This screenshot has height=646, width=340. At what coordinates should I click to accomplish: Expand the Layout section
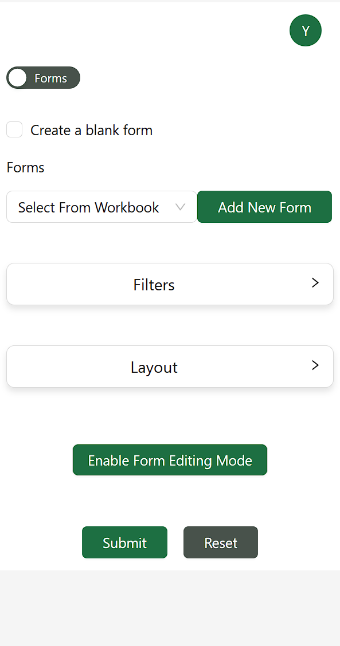(170, 367)
